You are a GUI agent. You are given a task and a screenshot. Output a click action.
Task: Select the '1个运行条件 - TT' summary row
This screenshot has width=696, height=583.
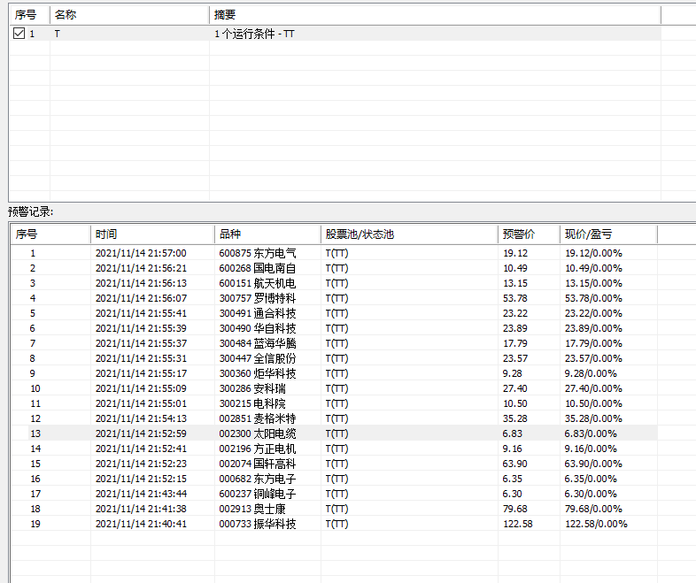335,34
